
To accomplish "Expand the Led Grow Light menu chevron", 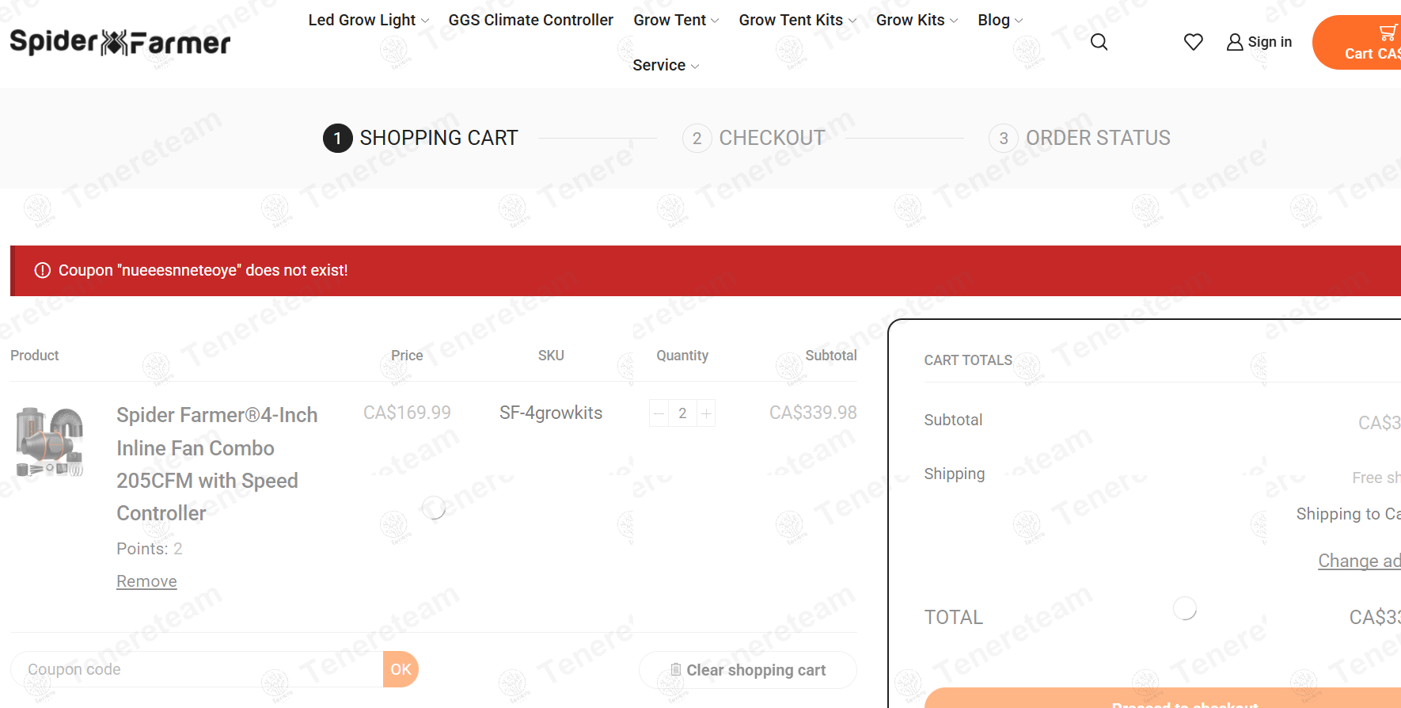I will [x=425, y=21].
